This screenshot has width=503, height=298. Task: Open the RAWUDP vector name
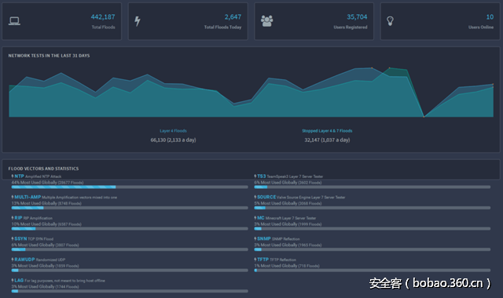[24, 260]
